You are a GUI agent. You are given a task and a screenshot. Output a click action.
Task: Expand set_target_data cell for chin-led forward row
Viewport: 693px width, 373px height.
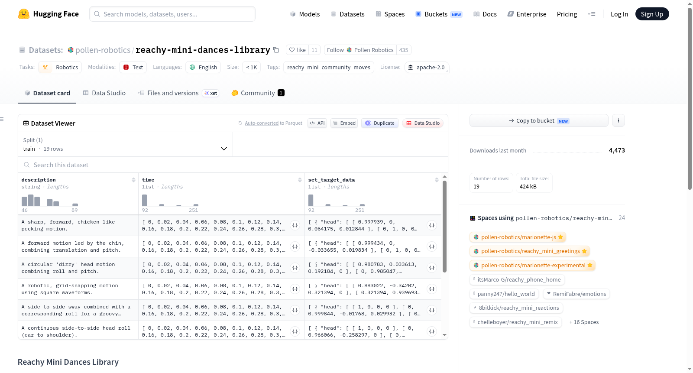432,247
